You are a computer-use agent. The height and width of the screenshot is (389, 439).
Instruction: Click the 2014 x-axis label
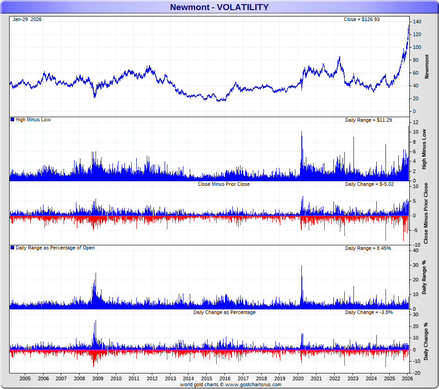pyautogui.click(x=188, y=378)
